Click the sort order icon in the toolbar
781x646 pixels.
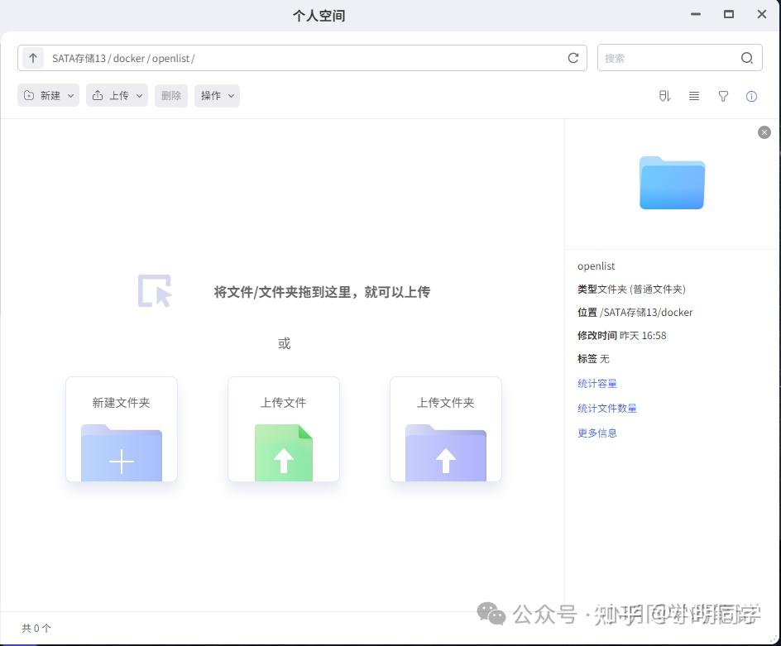click(664, 96)
